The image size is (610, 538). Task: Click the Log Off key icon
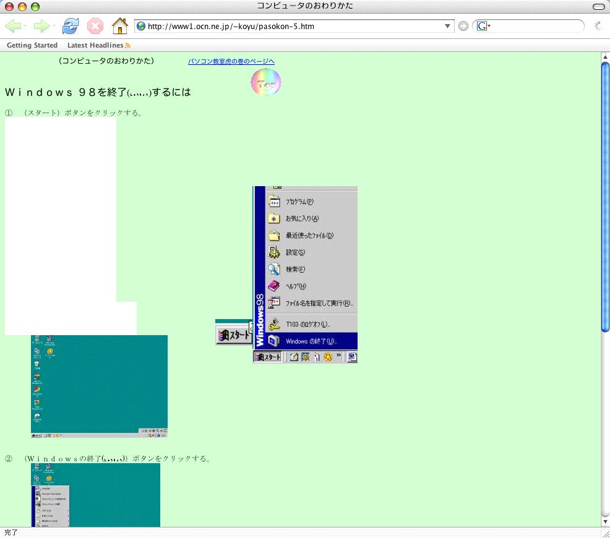pyautogui.click(x=274, y=324)
